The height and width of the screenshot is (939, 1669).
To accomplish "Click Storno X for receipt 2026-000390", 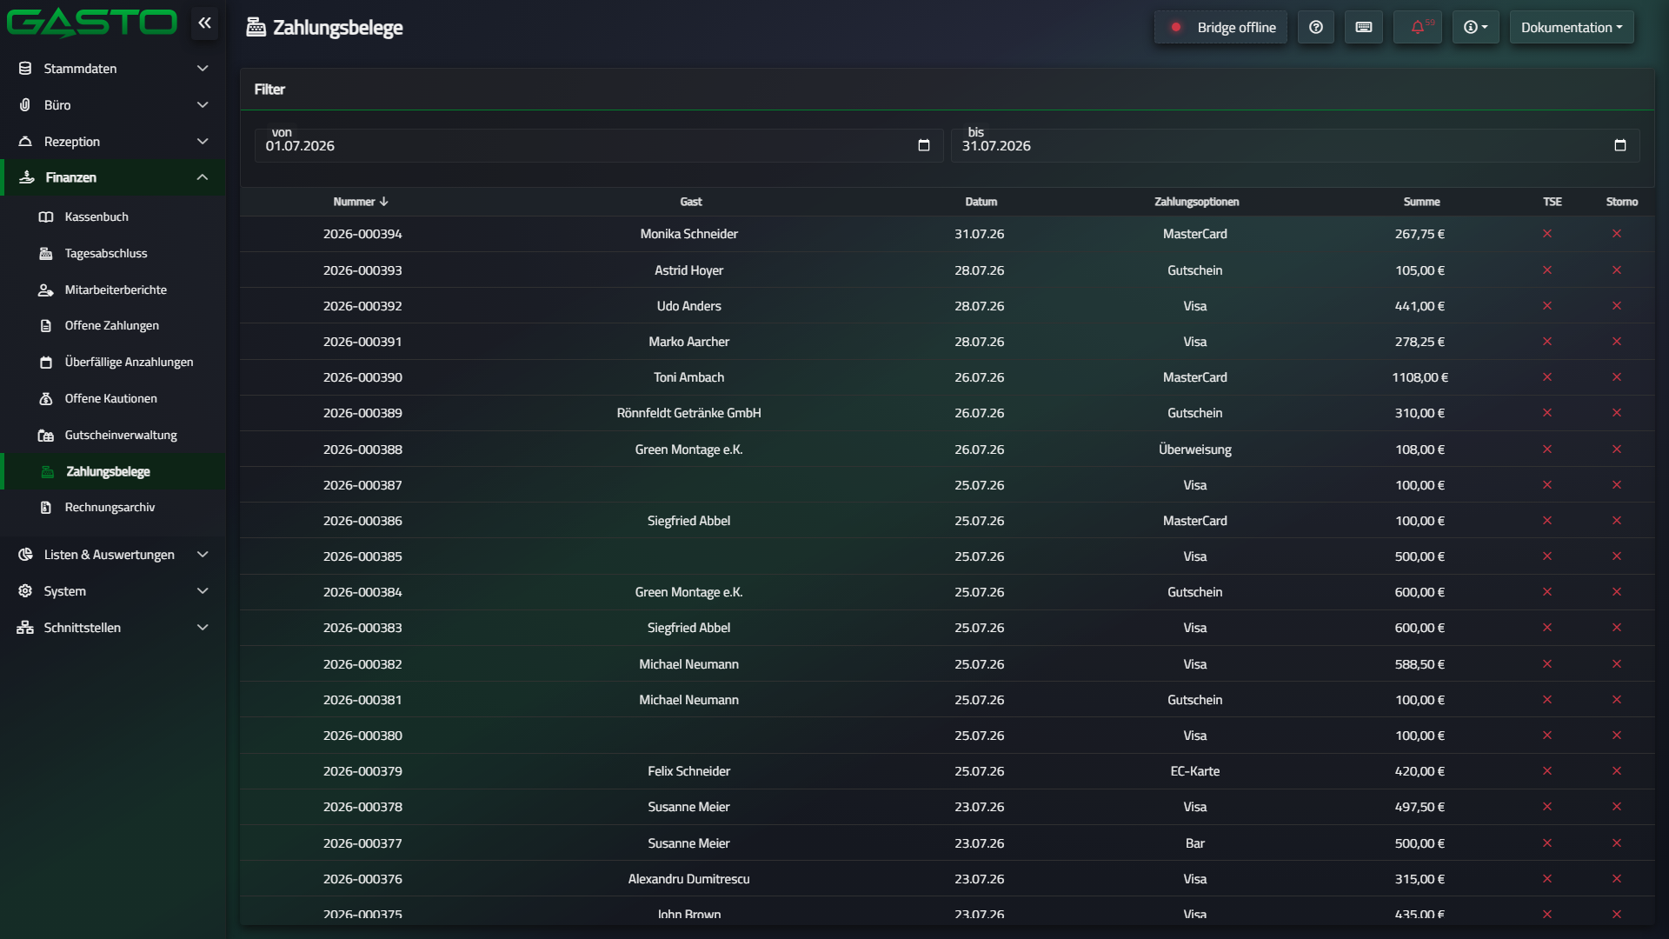I will (1617, 377).
